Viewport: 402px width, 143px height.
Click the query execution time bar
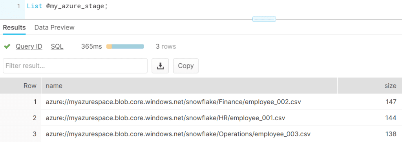pos(125,46)
